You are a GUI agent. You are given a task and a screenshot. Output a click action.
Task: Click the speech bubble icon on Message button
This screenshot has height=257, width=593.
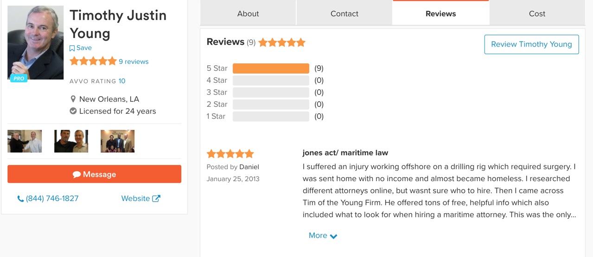click(x=77, y=174)
